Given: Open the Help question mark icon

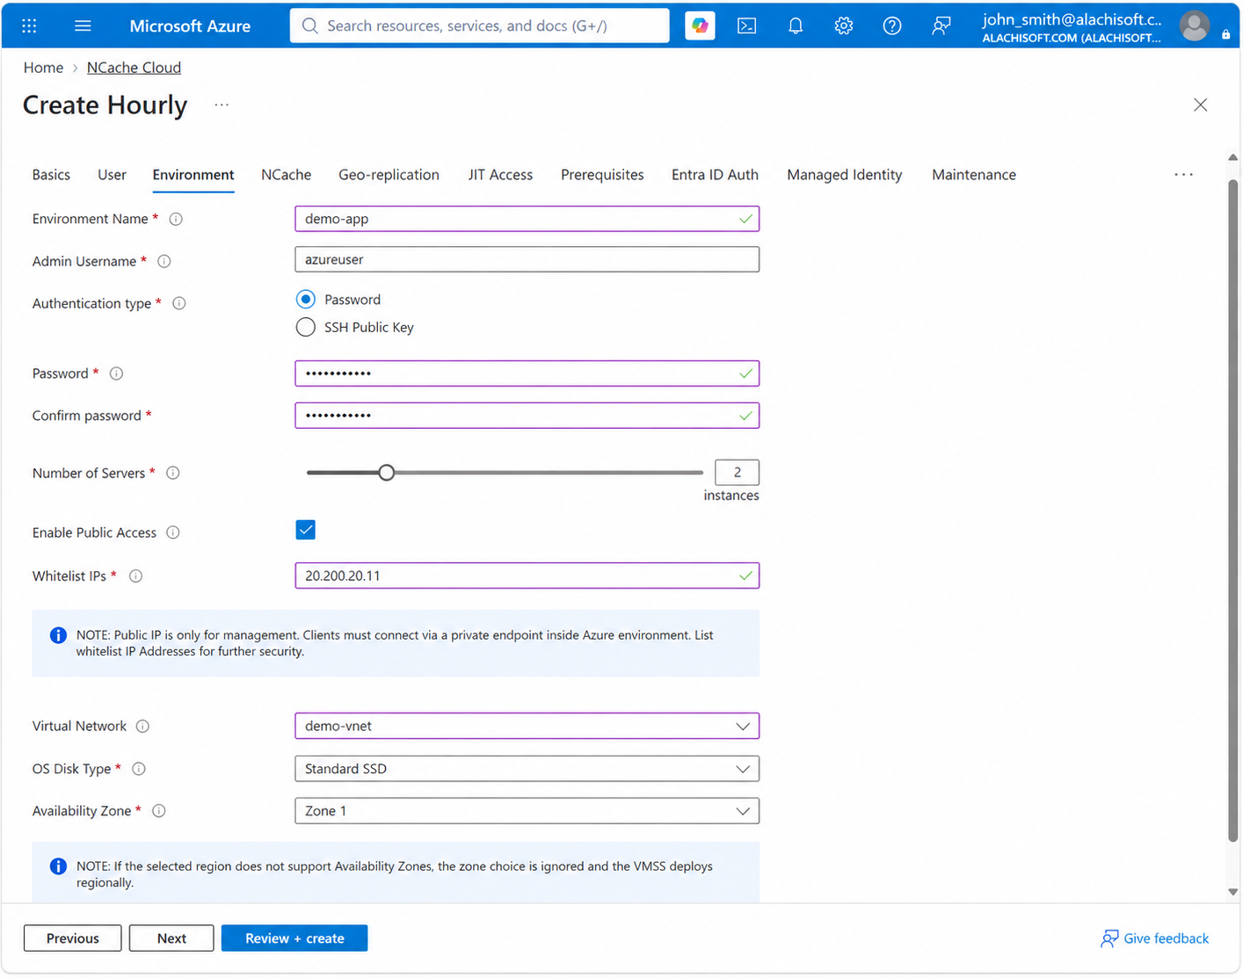Looking at the screenshot, I should (892, 25).
